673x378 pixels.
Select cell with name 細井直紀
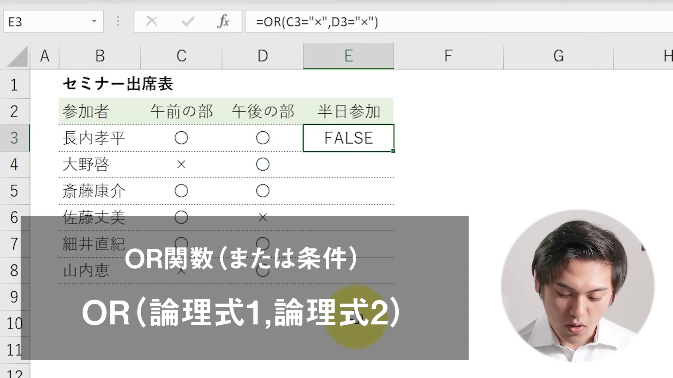point(100,244)
